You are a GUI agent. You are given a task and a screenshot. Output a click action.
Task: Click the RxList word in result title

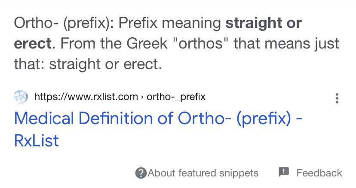click(36, 141)
